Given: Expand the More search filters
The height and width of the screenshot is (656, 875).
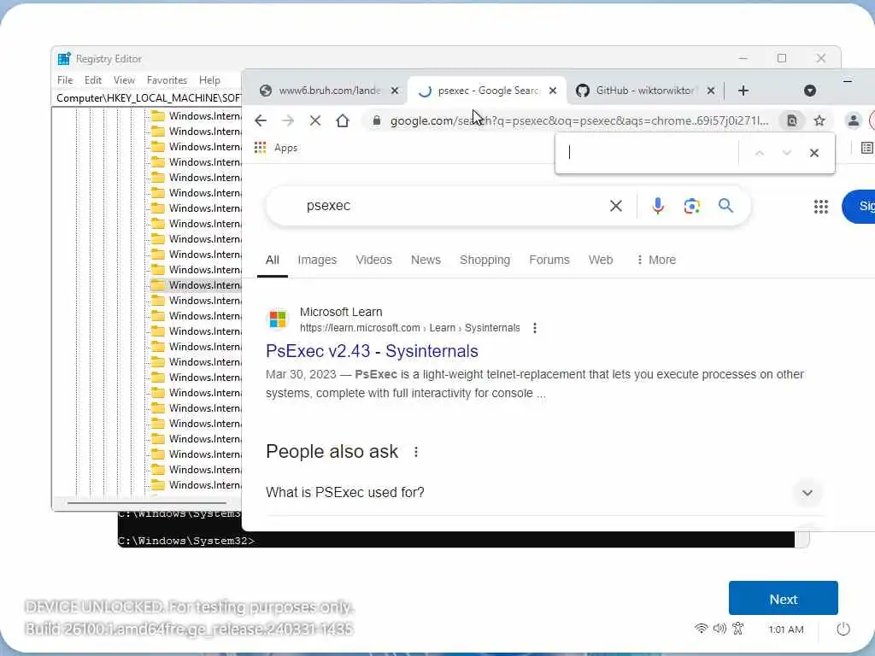Looking at the screenshot, I should point(656,260).
